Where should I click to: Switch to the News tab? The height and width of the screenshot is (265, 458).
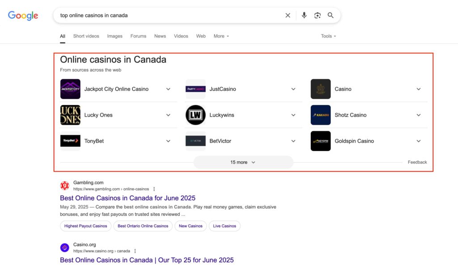[160, 36]
